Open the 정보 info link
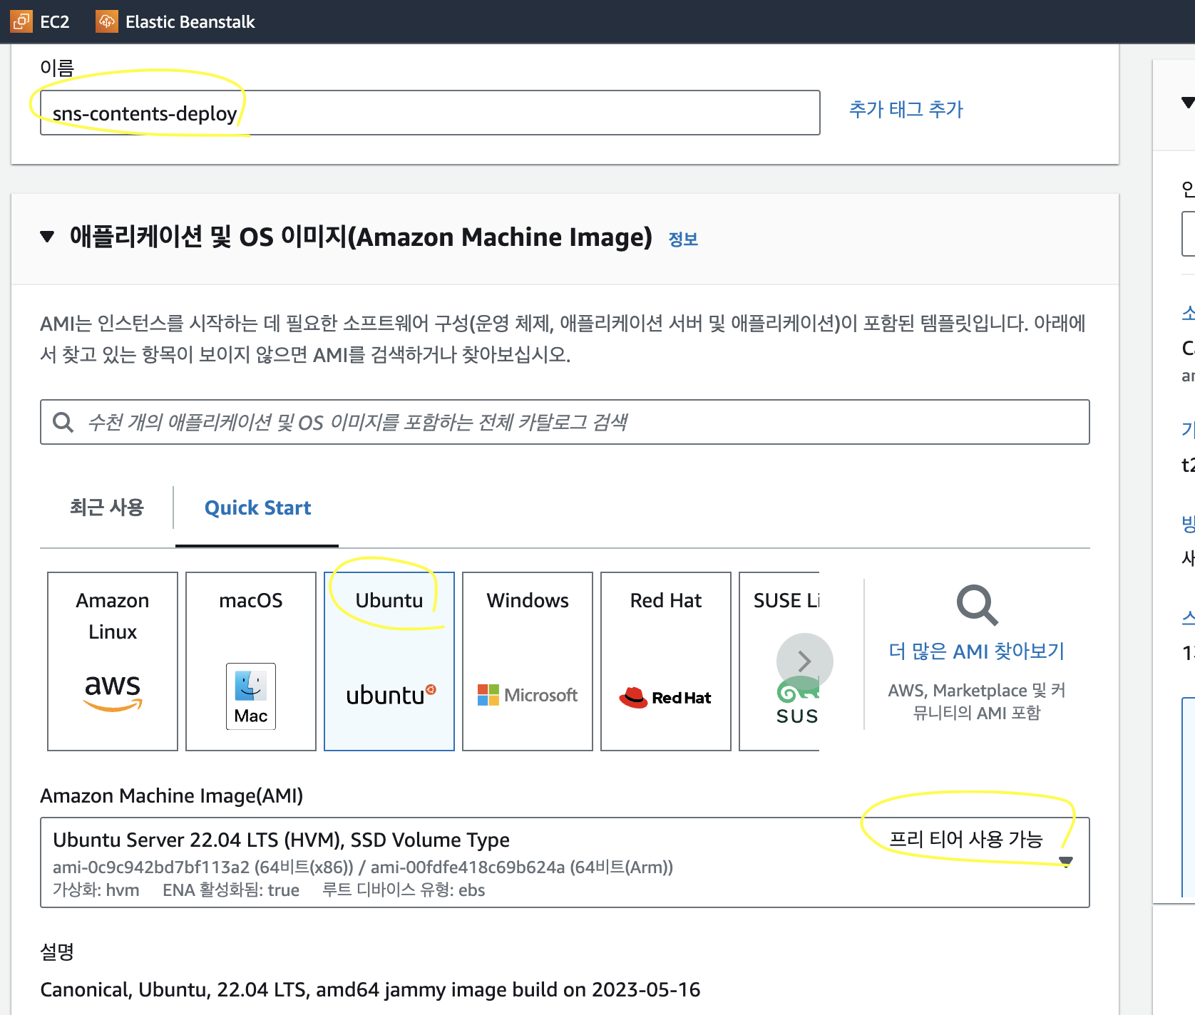 [x=683, y=239]
